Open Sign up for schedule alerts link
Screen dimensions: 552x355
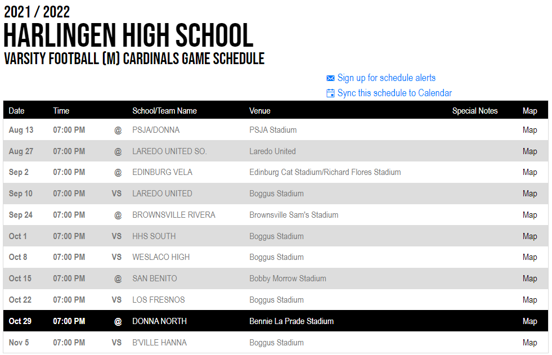386,78
